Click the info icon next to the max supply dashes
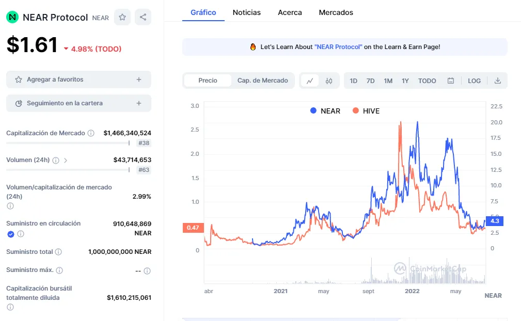The width and height of the screenshot is (521, 321). pyautogui.click(x=147, y=271)
